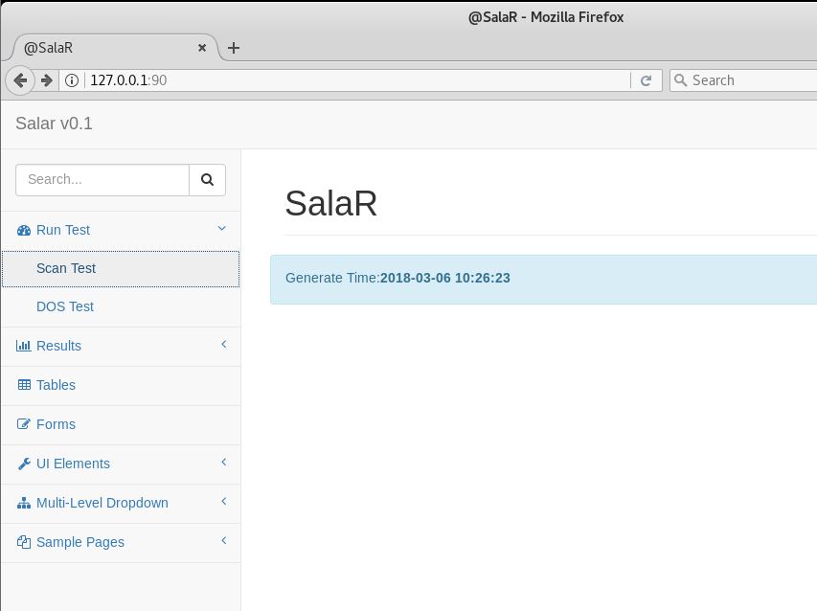Go to the Forms page

[56, 424]
